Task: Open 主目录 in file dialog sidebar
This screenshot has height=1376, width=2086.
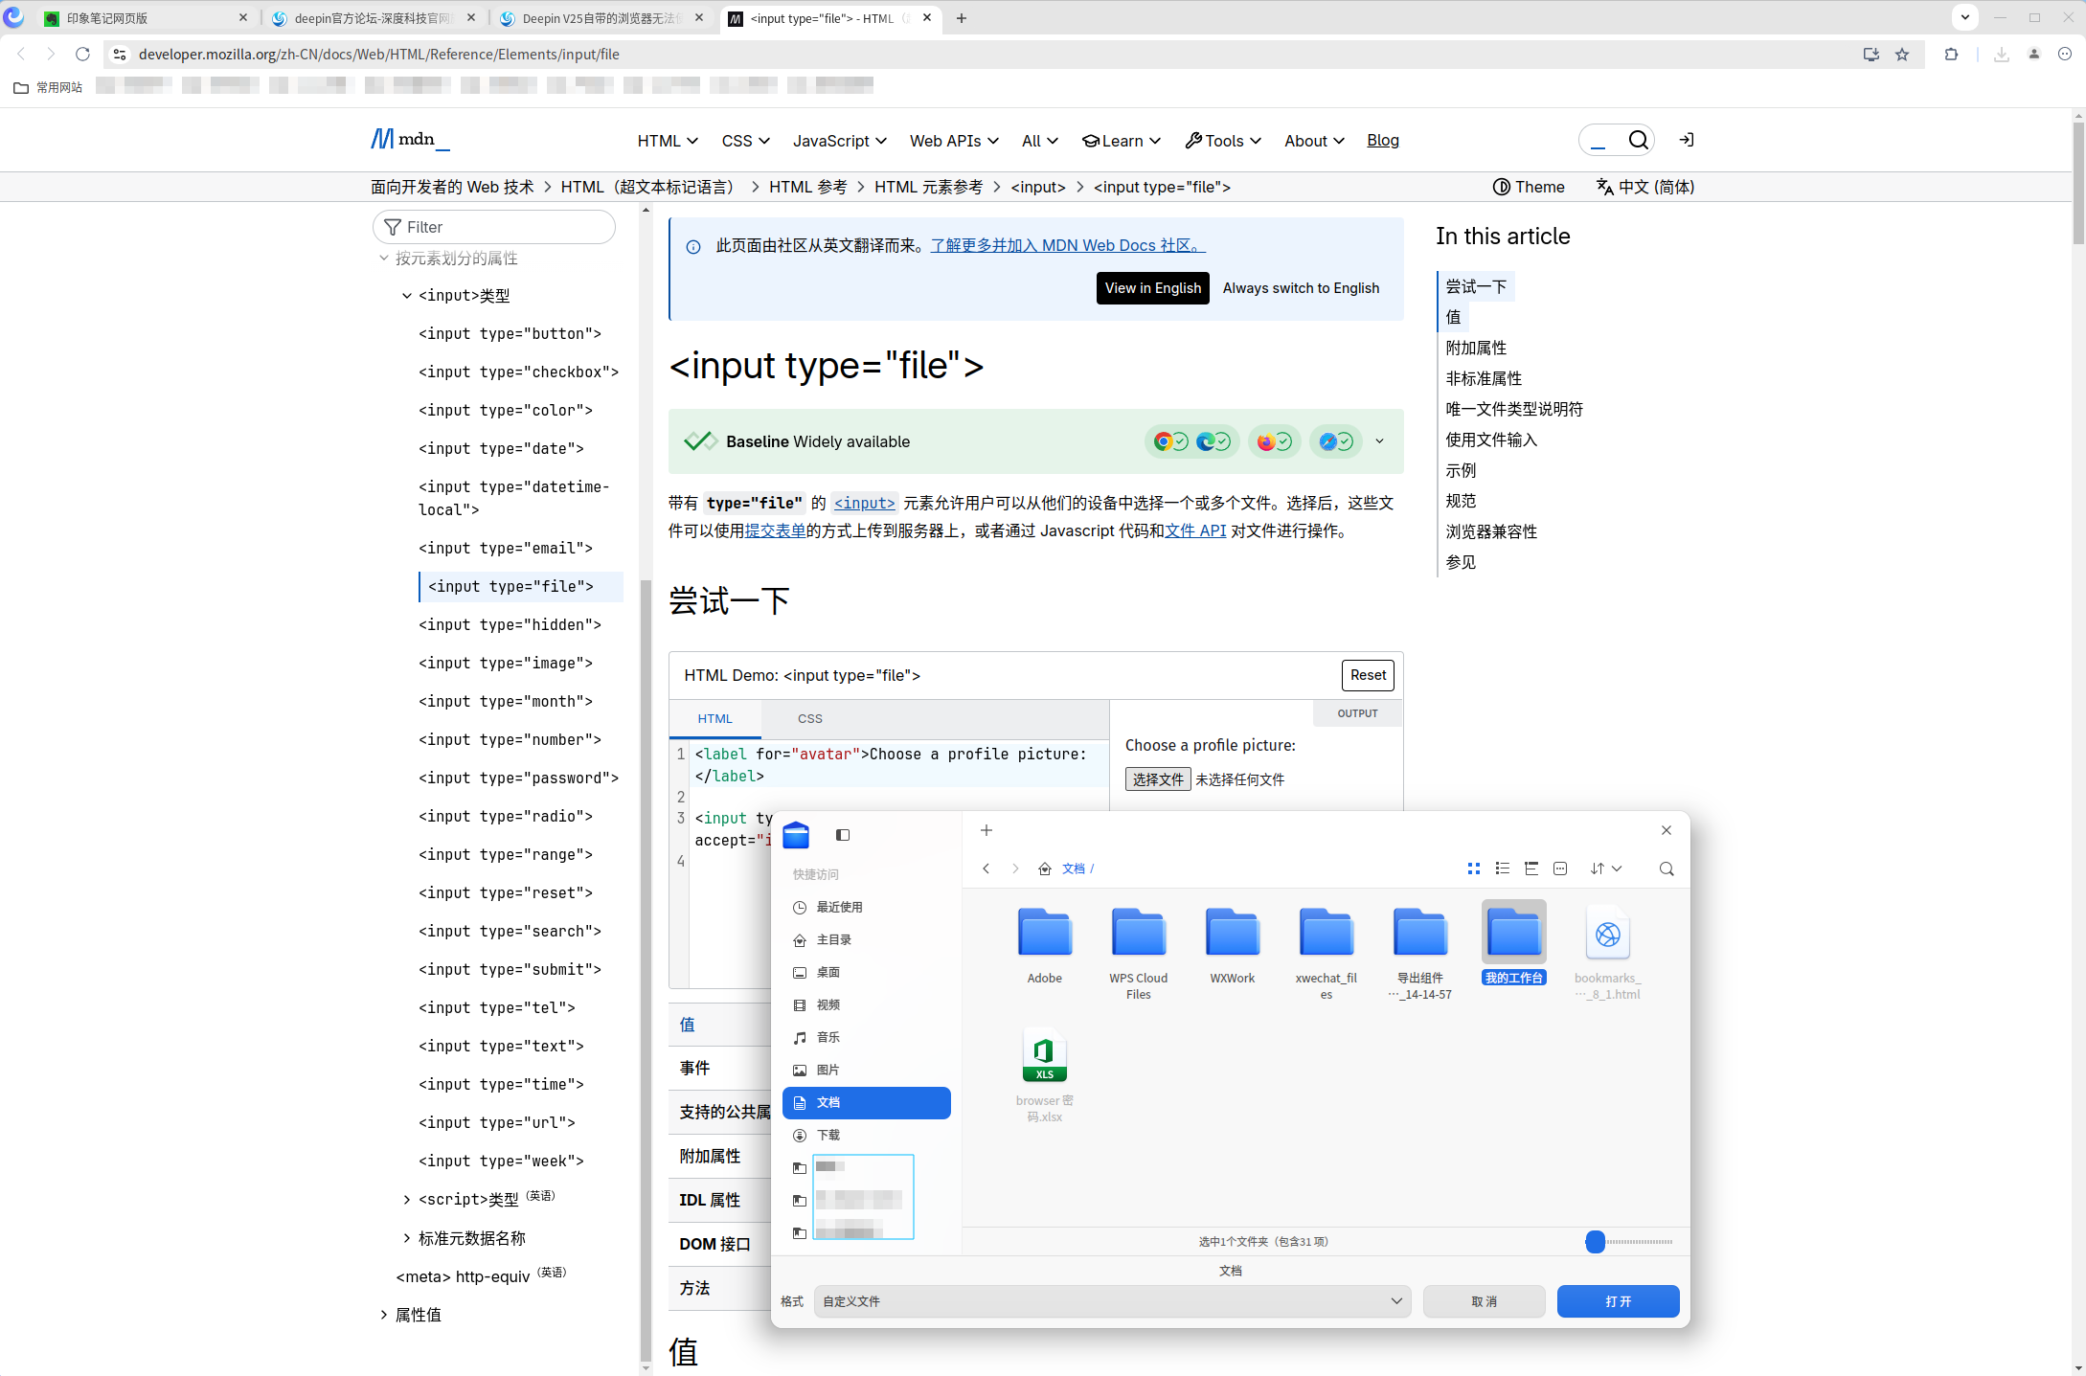Action: pos(866,939)
